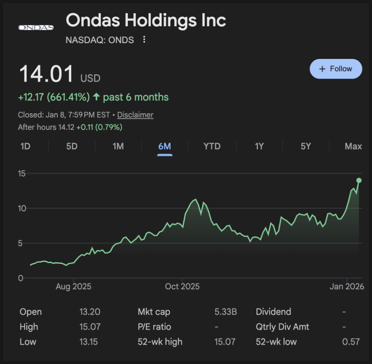This screenshot has height=364, width=372.
Task: Click the 14.01 stock price
Action: (x=46, y=74)
